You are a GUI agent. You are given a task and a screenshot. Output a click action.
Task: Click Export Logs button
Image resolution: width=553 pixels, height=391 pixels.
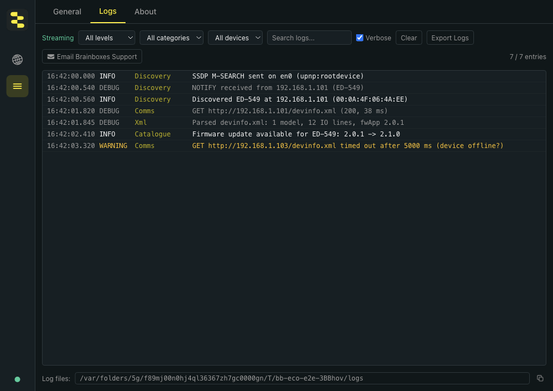click(450, 38)
